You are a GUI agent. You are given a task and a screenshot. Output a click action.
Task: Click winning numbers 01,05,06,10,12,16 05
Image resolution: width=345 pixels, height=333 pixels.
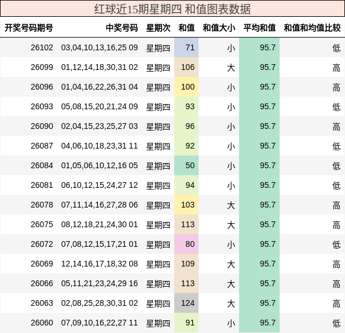(100, 165)
